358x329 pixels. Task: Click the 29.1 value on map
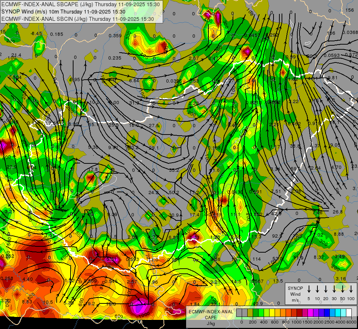tap(154, 148)
